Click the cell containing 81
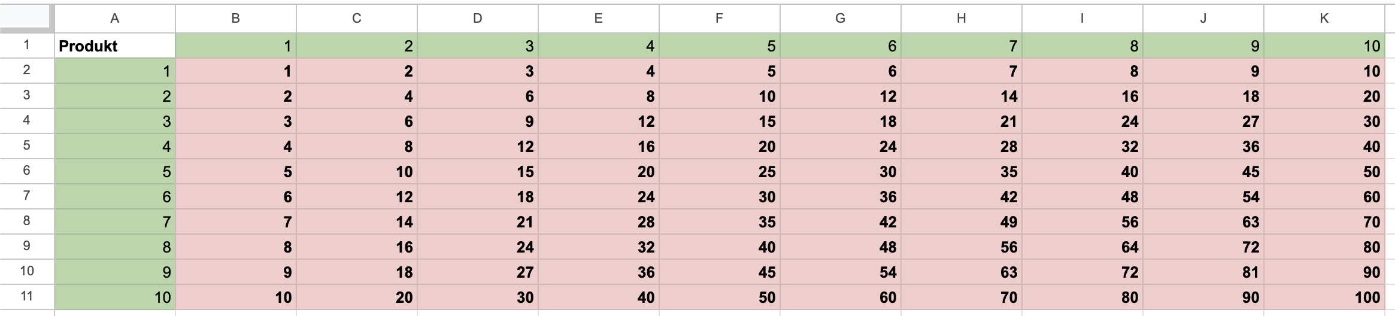The width and height of the screenshot is (1395, 316). [x=1203, y=272]
